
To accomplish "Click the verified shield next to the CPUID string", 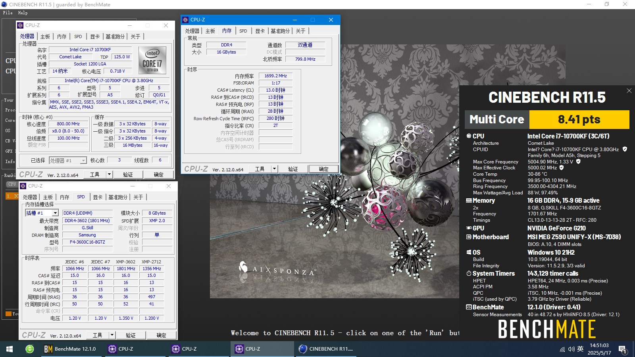I will click(625, 149).
